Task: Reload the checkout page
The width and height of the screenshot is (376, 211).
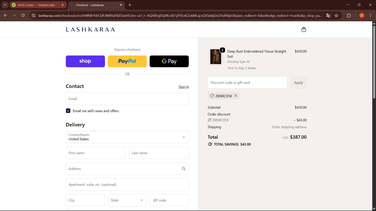Action: [23, 15]
